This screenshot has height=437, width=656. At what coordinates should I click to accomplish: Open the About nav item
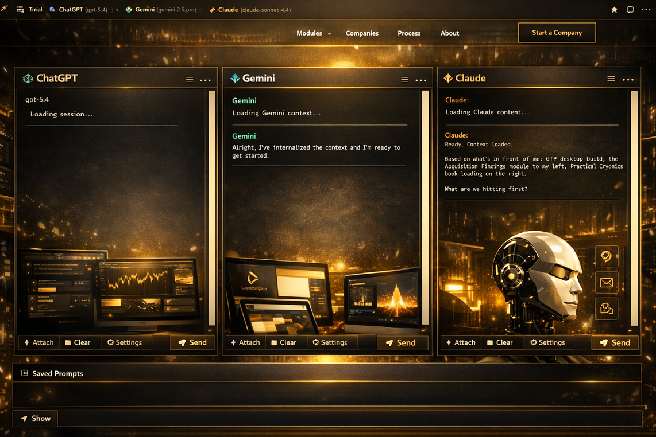point(450,33)
